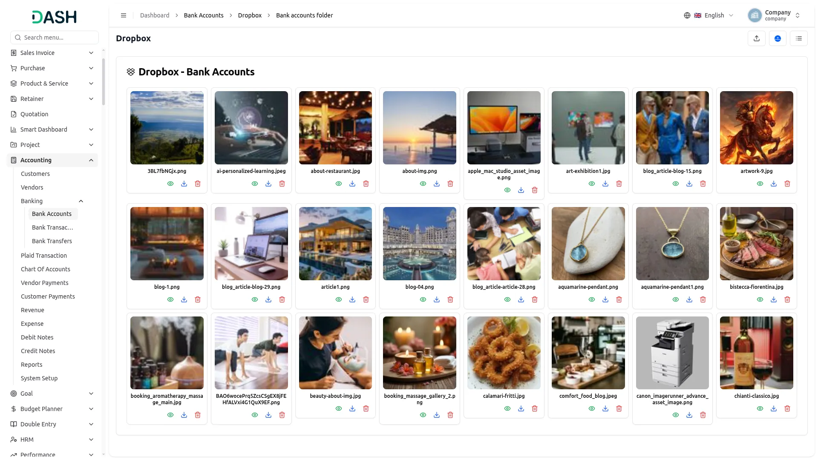This screenshot has height=460, width=818.
Task: Download the 3BL7fbNGjx.png file
Action: 184,184
